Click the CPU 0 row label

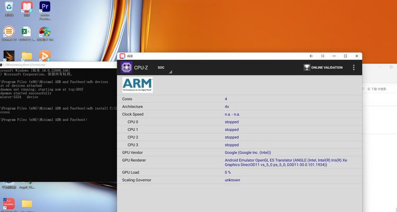point(133,122)
